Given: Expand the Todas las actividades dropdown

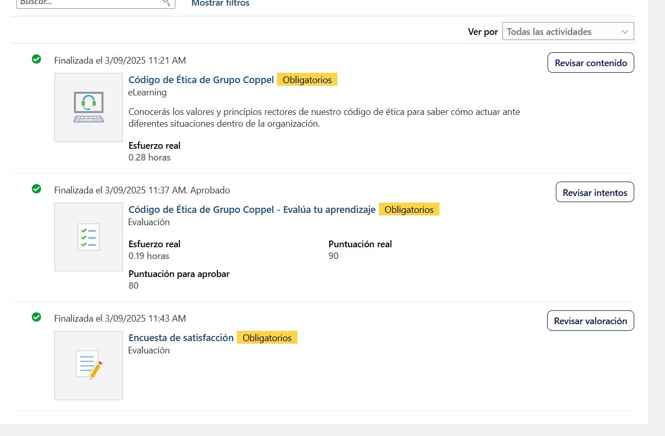Looking at the screenshot, I should [568, 31].
